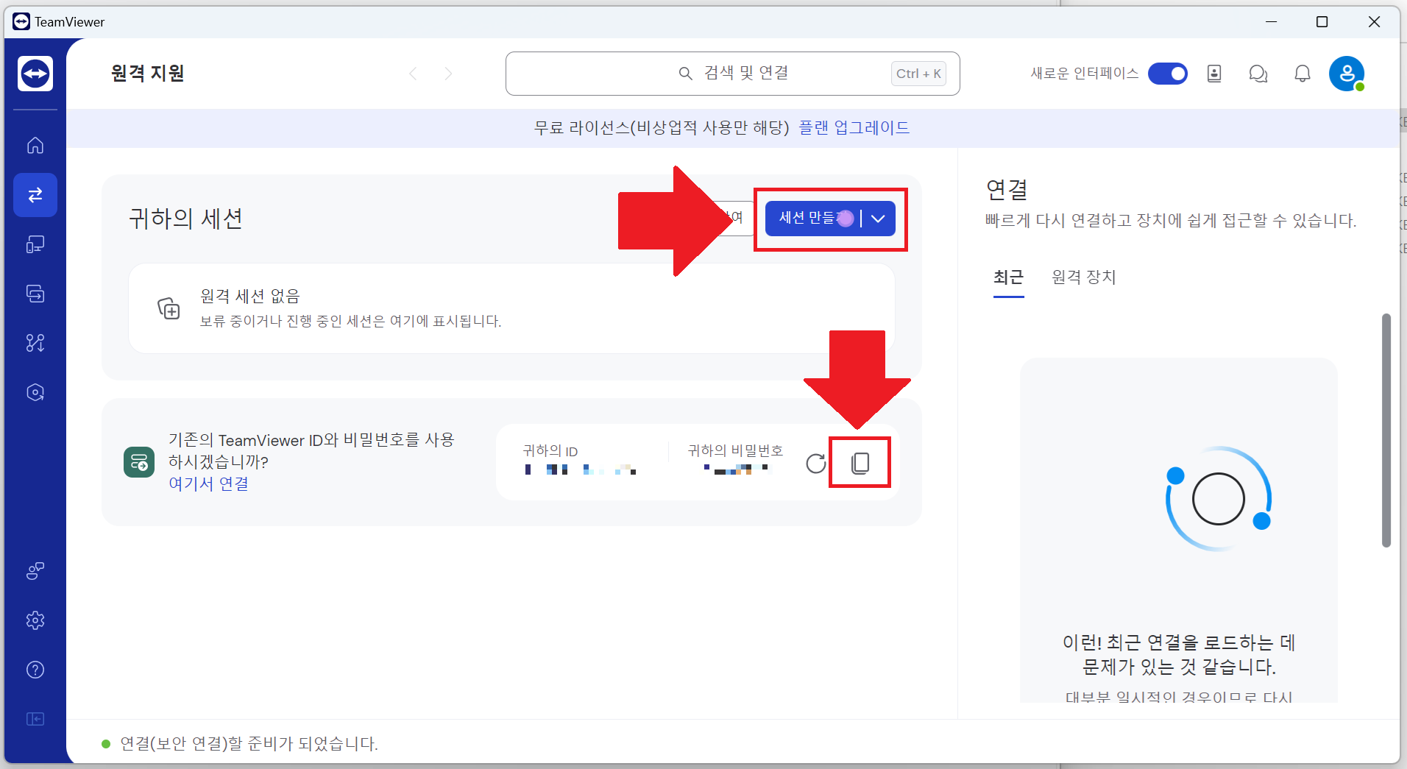Open the 플랜 업그레이드 link
The width and height of the screenshot is (1407, 769).
854,128
